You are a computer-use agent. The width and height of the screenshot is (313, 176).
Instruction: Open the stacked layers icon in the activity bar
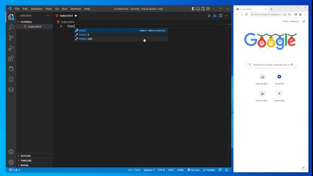[11, 89]
